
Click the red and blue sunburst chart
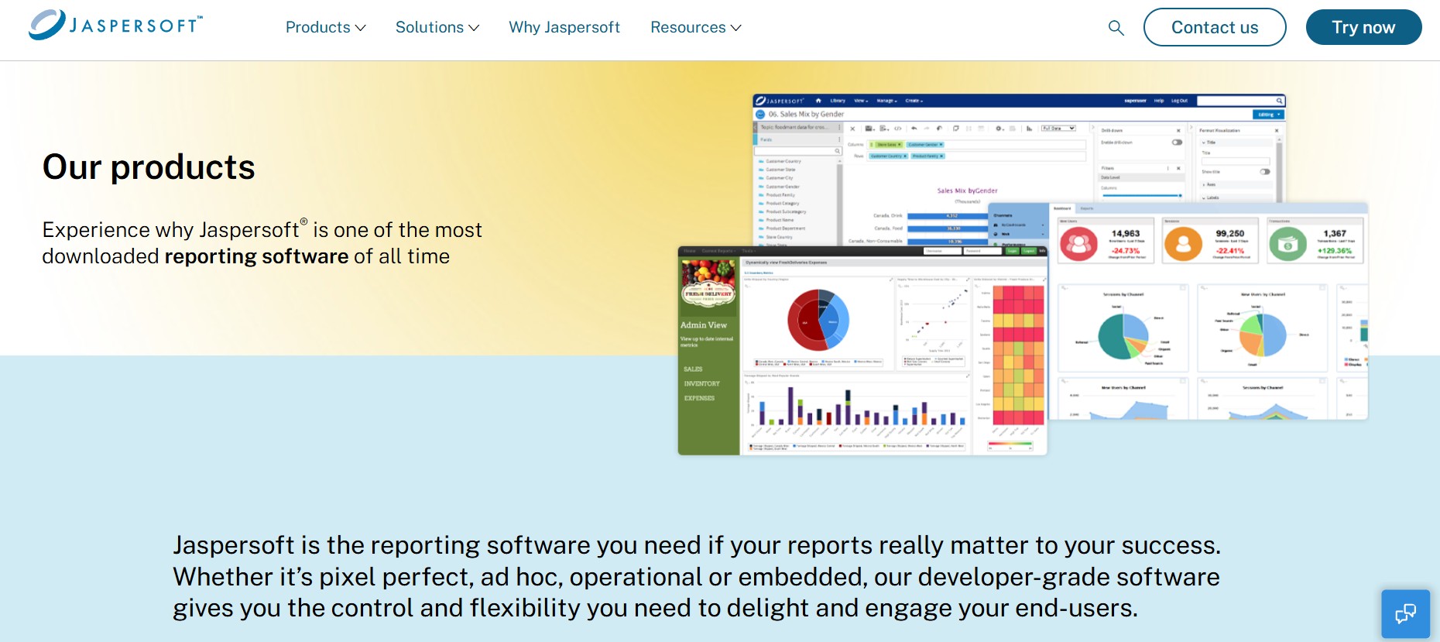(818, 320)
